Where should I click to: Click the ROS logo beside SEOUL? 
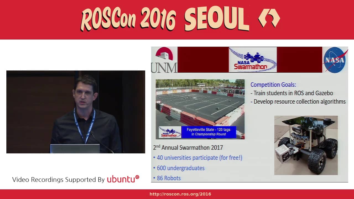click(x=269, y=18)
